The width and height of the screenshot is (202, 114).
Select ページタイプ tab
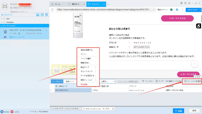pyautogui.click(x=57, y=81)
